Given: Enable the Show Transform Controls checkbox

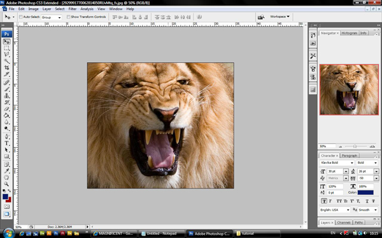Looking at the screenshot, I should (69, 17).
